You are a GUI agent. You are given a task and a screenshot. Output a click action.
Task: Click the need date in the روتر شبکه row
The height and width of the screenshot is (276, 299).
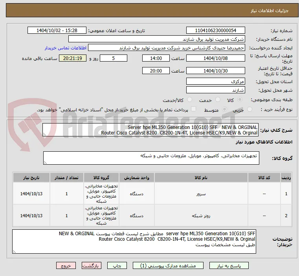coord(31,216)
